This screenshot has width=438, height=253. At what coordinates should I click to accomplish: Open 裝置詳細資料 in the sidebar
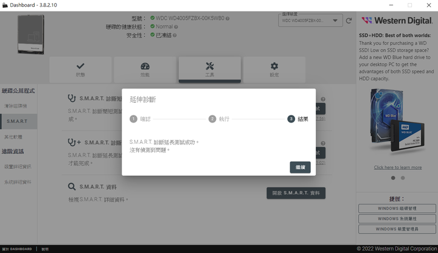(18, 167)
